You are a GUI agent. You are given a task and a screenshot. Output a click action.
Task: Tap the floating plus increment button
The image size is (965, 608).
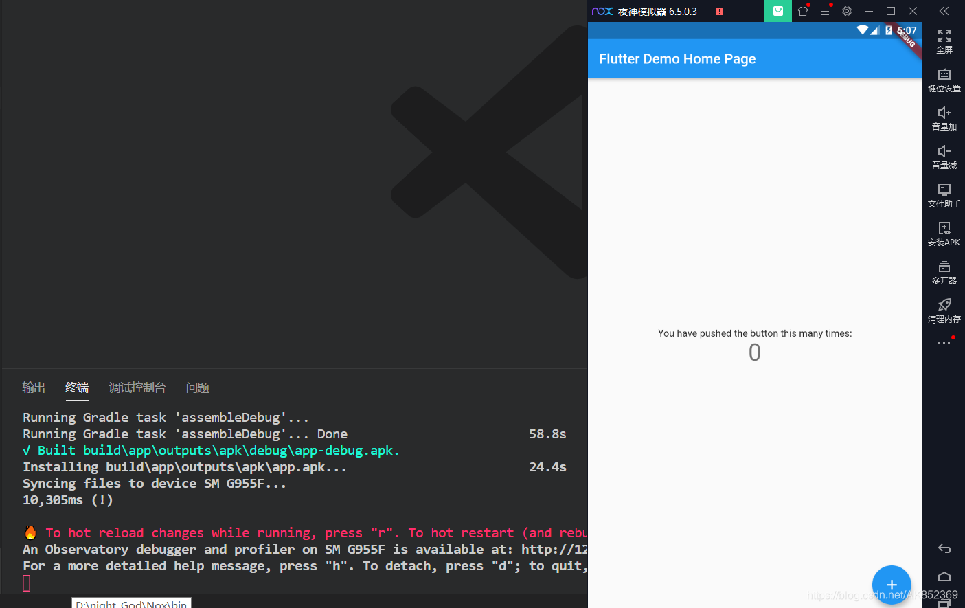pos(892,585)
